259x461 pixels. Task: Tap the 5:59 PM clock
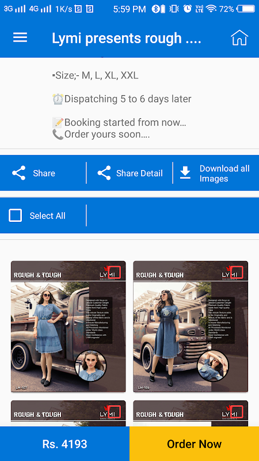(x=129, y=9)
